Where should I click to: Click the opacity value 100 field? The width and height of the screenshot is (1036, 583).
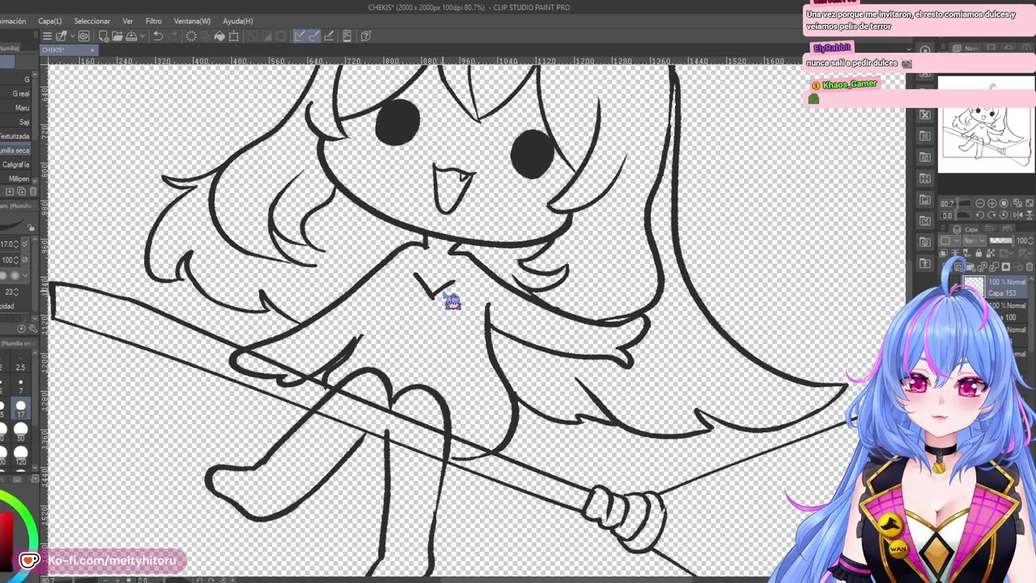[x=9, y=260]
